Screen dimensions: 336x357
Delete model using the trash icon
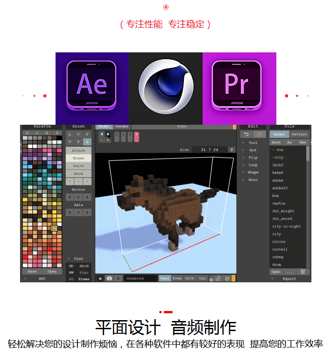tap(303, 272)
